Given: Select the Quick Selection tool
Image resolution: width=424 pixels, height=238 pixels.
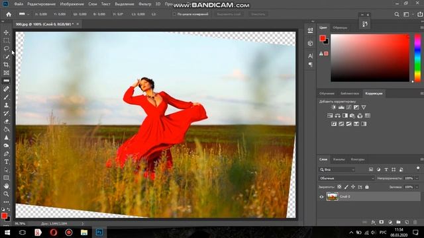Looking at the screenshot, I should coord(6,57).
